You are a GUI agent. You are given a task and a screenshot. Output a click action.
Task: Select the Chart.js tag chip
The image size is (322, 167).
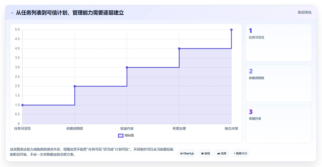coord(187,153)
